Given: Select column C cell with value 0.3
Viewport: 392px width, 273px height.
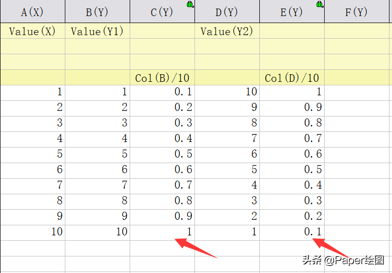Looking at the screenshot, I should 162,124.
